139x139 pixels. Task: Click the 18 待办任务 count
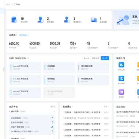[x=22, y=19]
